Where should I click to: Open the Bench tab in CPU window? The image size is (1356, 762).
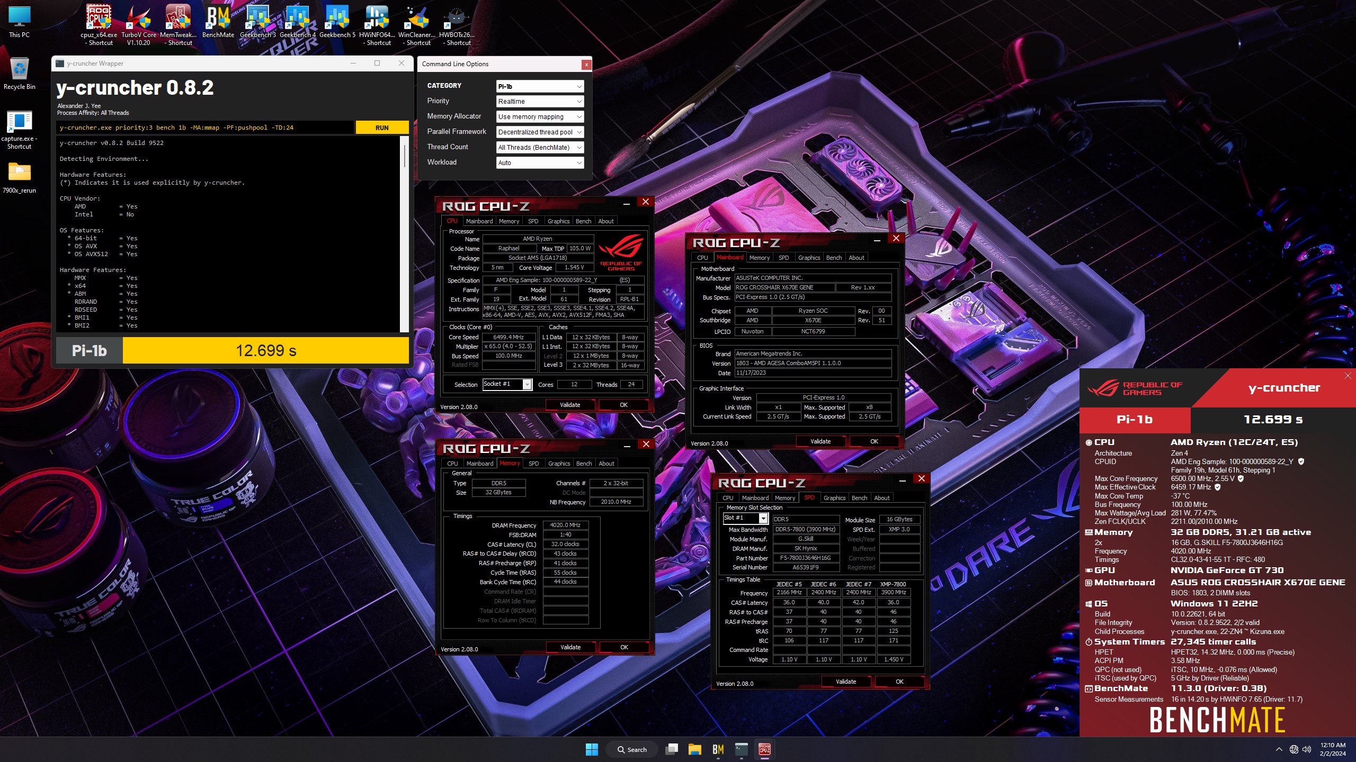[583, 221]
